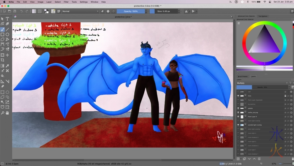Open the Filter menu
Screen dimensions: 294x166
(x=66, y=2)
